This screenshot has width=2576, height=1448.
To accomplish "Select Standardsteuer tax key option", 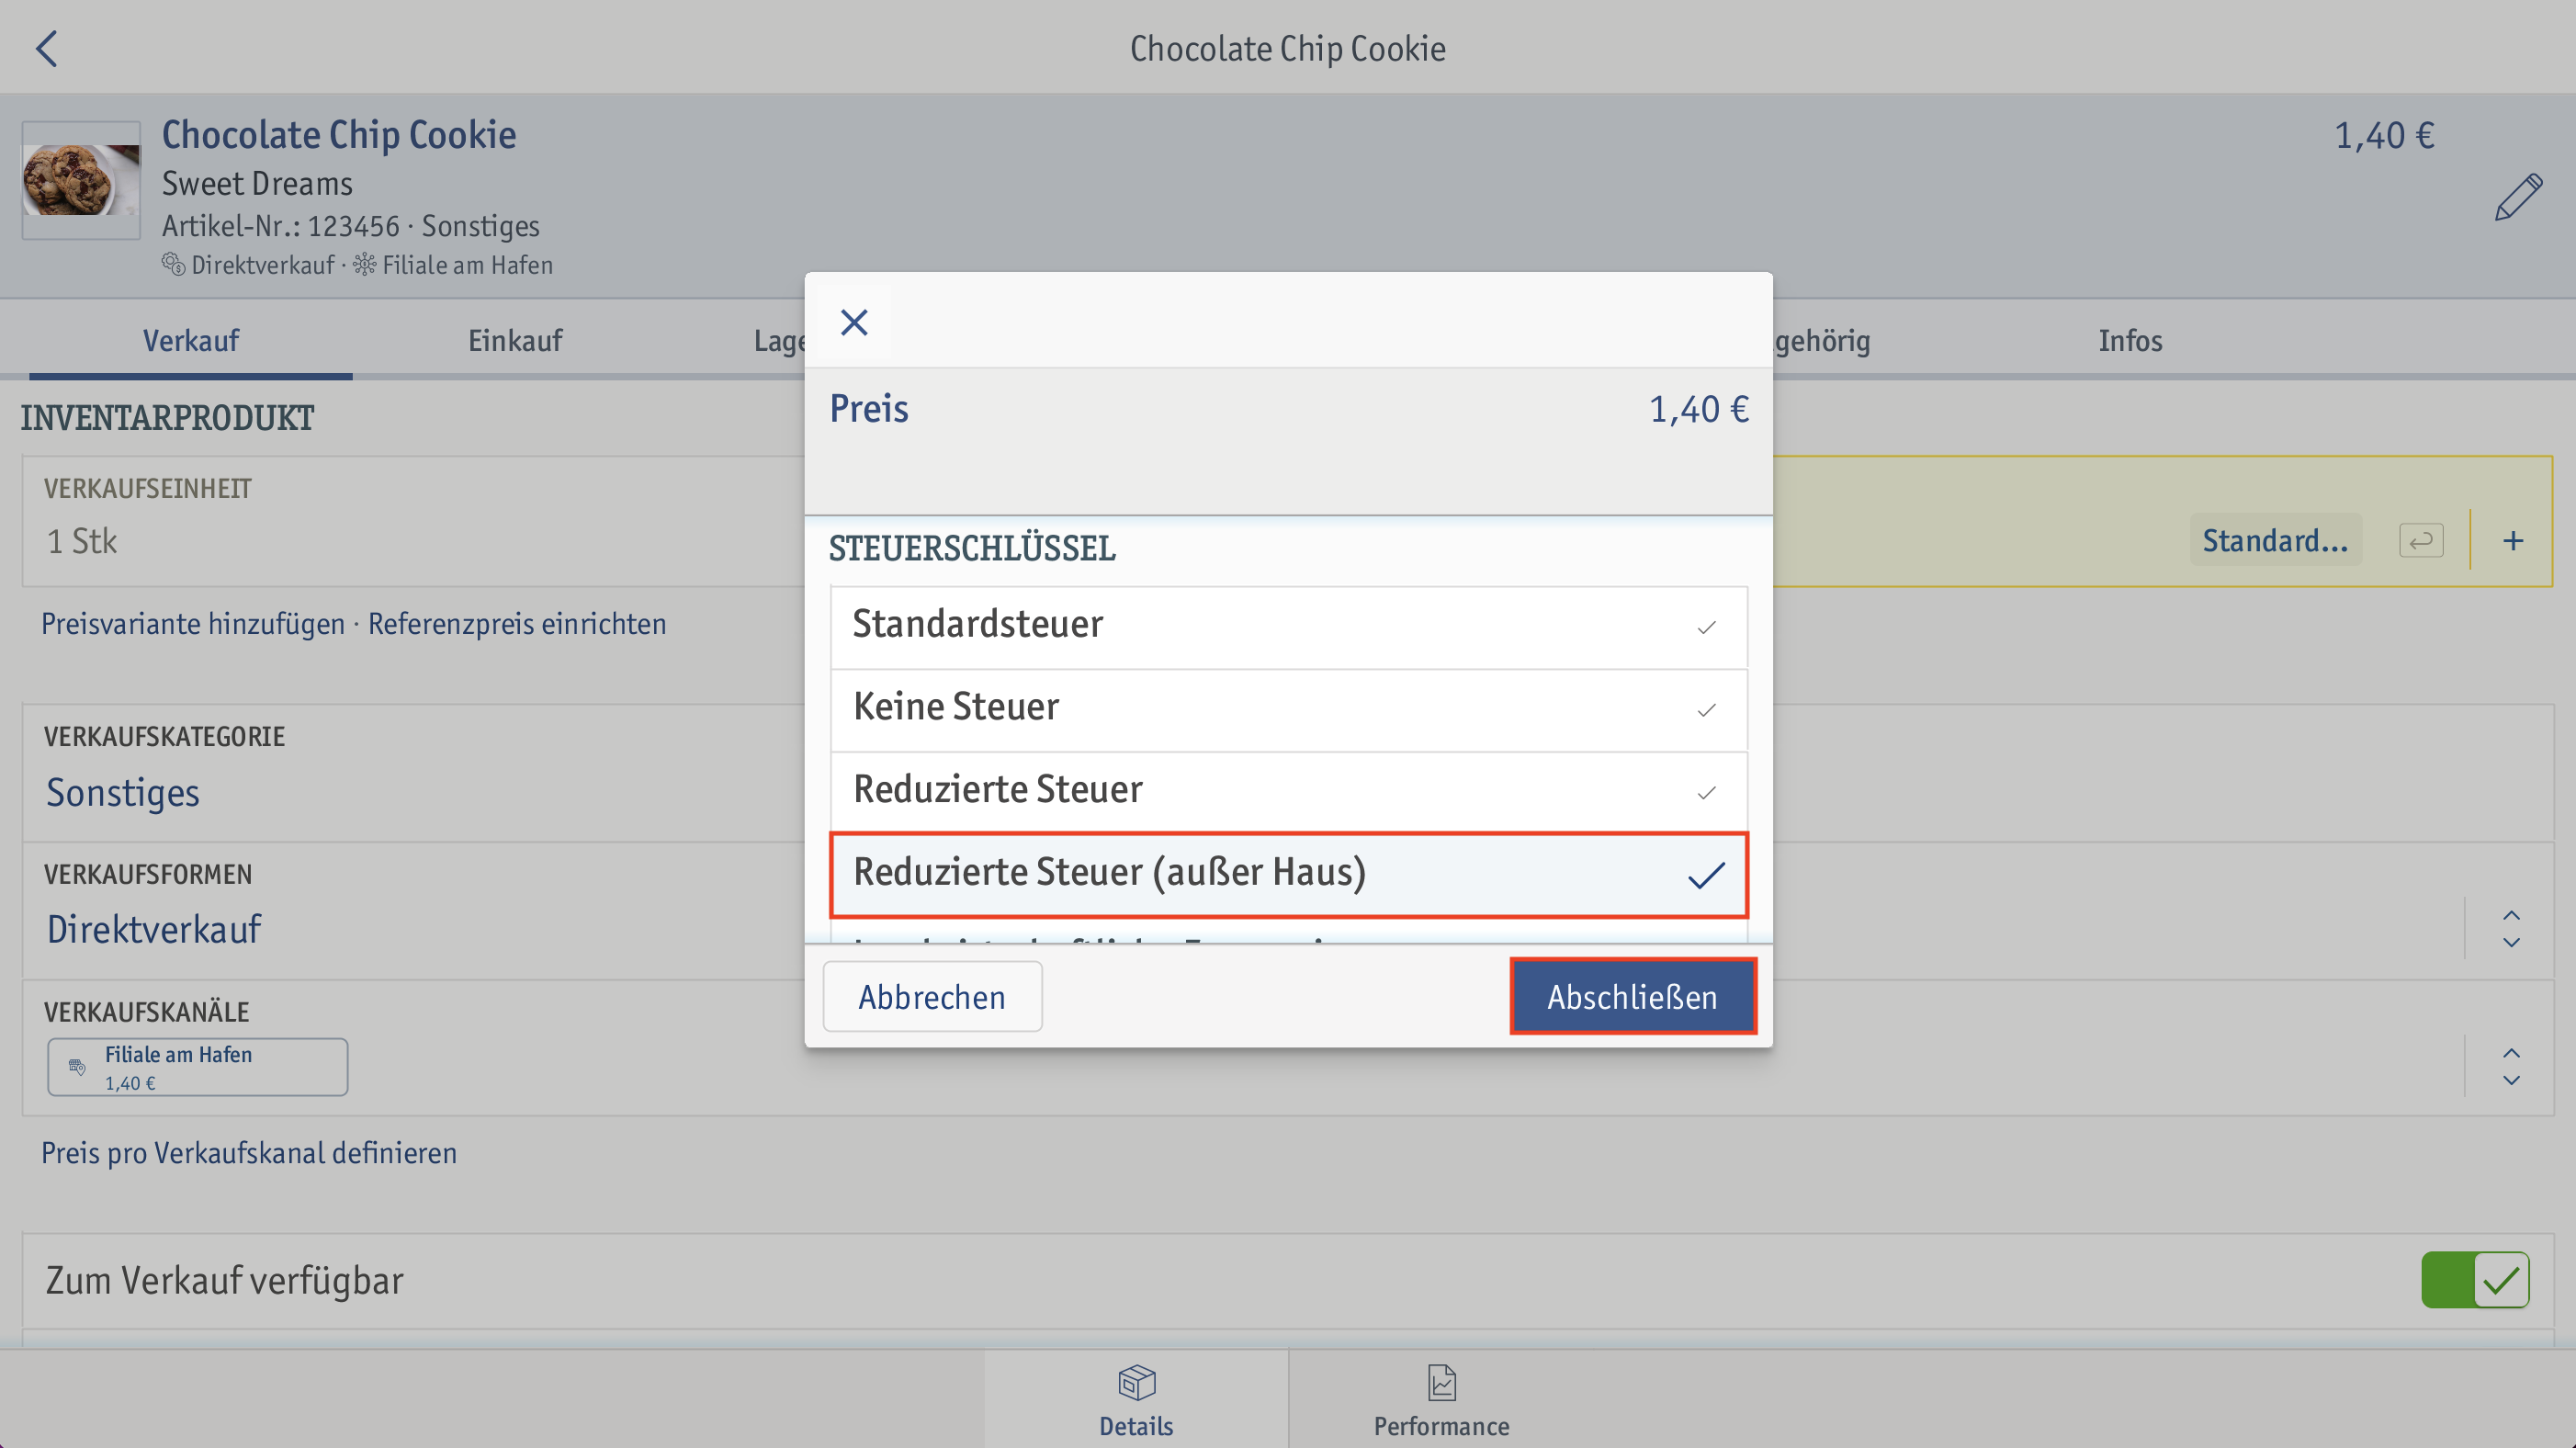I will (1288, 623).
